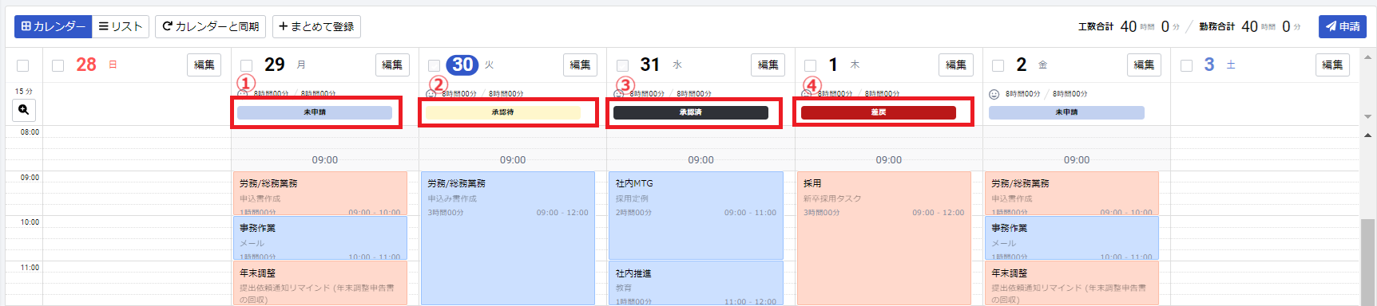
Task: Click the dark 承認済 status badge on Wednesday 31
Action: (x=691, y=112)
